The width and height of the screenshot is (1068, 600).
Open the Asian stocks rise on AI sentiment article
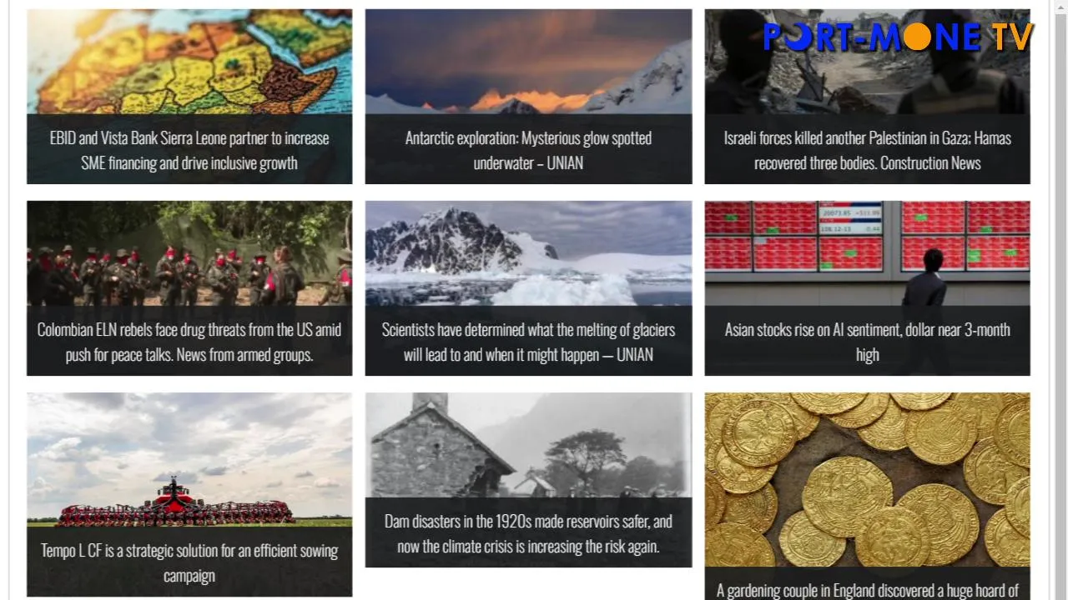tap(867, 342)
